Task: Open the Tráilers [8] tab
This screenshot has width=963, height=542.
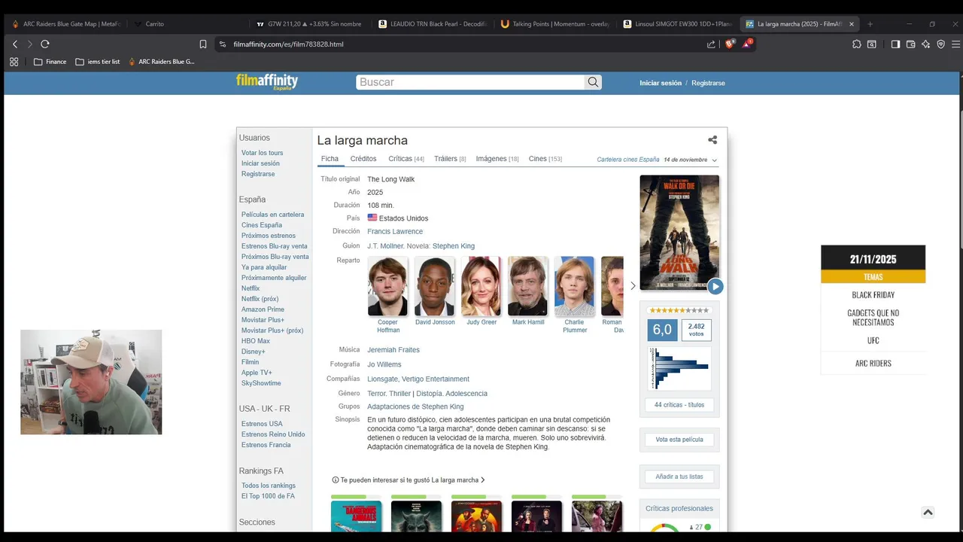Action: tap(450, 159)
